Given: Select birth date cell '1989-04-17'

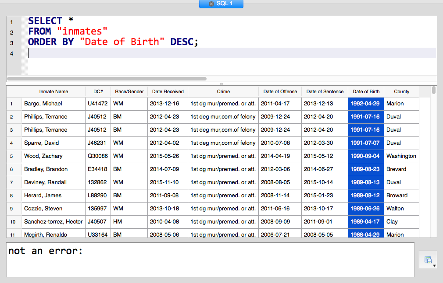Looking at the screenshot, I should (x=366, y=222).
